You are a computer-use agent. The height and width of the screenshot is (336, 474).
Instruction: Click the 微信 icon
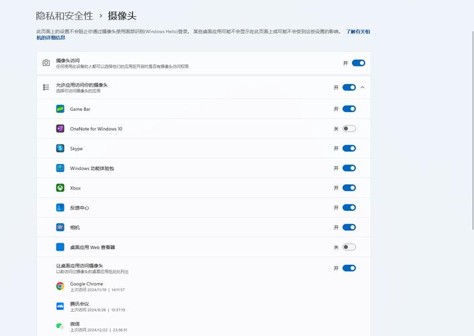(60, 326)
